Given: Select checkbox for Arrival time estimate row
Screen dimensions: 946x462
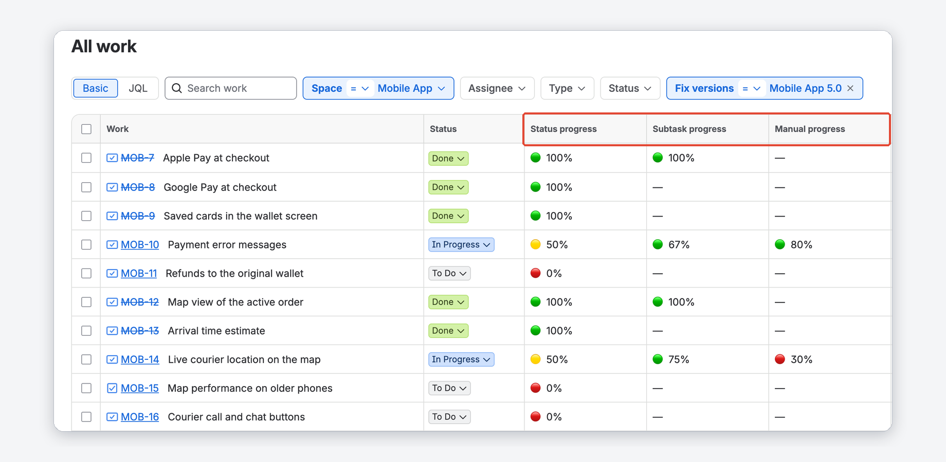Looking at the screenshot, I should click(86, 331).
